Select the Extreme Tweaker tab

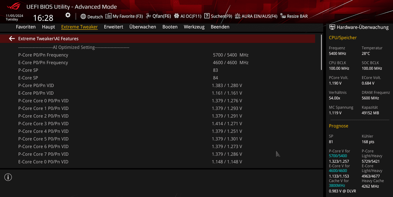tap(79, 27)
